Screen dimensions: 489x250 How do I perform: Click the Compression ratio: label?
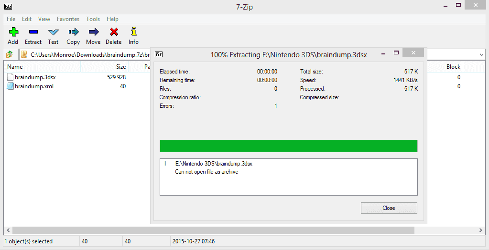tap(180, 97)
